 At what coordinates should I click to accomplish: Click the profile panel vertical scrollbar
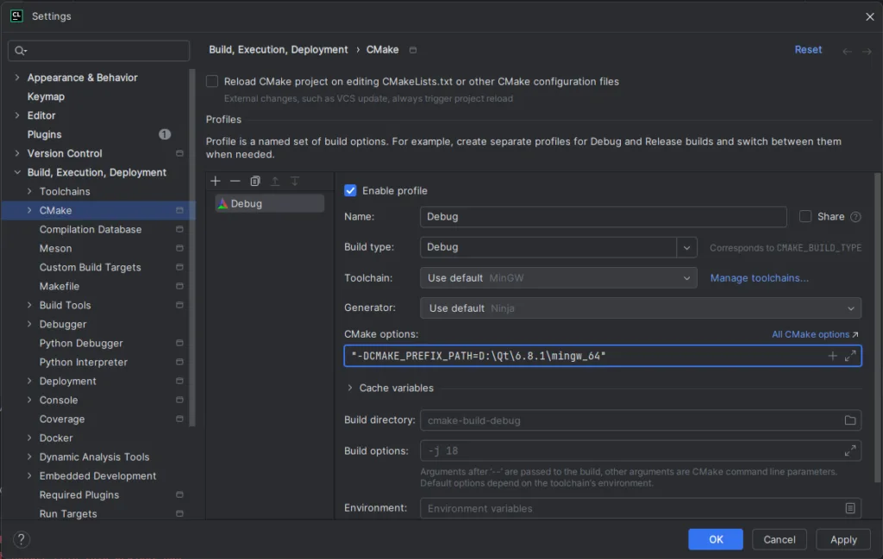pos(877,326)
